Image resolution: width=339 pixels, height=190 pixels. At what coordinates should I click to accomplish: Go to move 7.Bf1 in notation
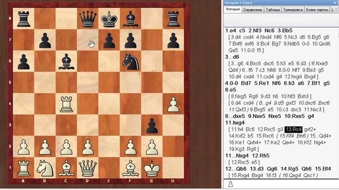coord(314,83)
